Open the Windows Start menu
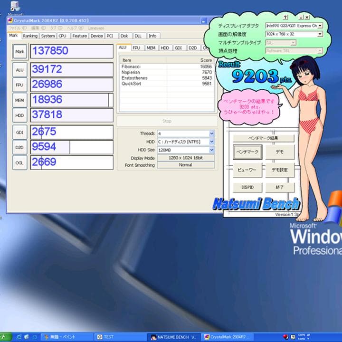Image resolution: width=342 pixels, height=342 pixels. (5, 337)
